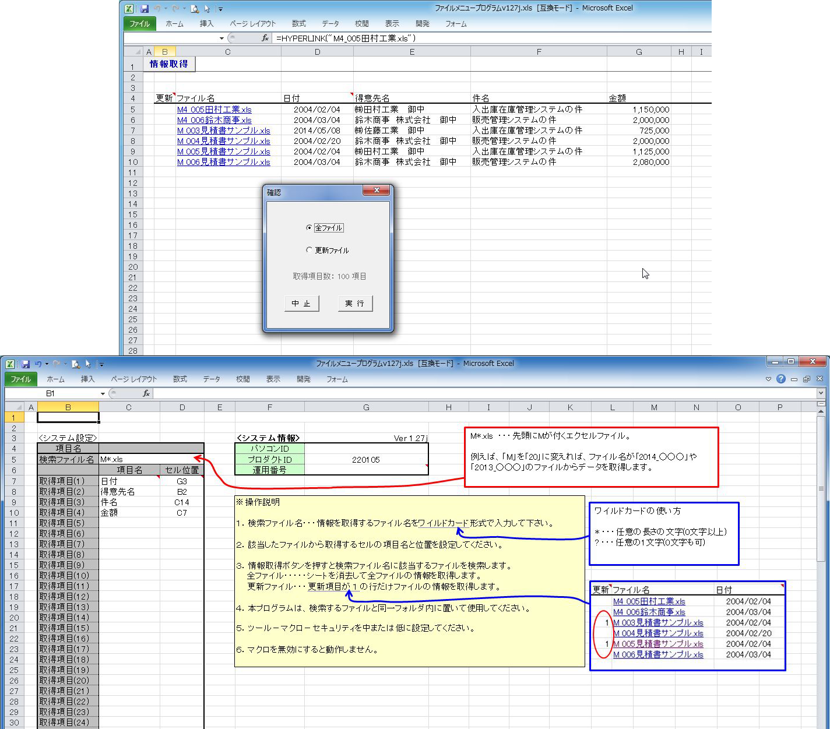Click the fx insert function icon in upper window
The image size is (830, 729).
265,38
